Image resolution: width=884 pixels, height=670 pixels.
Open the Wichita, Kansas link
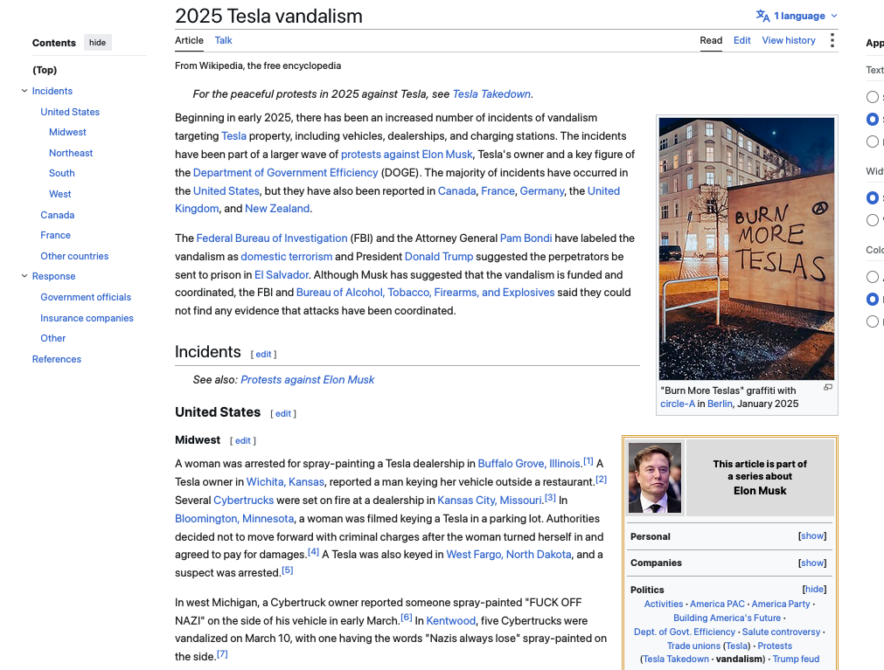285,482
